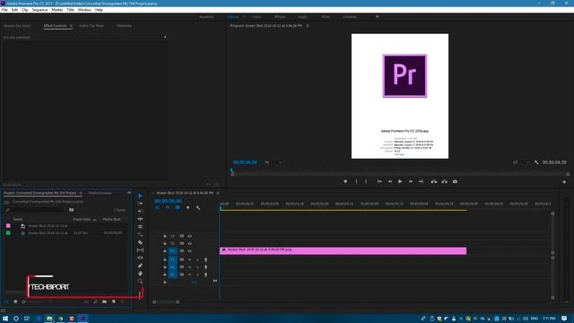Click Mark In button in Program Monitor
Screen dimensions: 574x323
pos(356,181)
